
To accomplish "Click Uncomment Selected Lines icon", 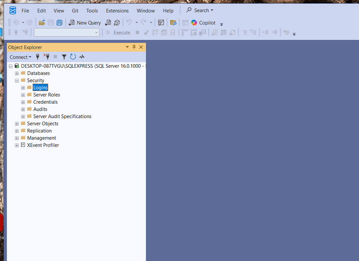I will [x=253, y=32].
